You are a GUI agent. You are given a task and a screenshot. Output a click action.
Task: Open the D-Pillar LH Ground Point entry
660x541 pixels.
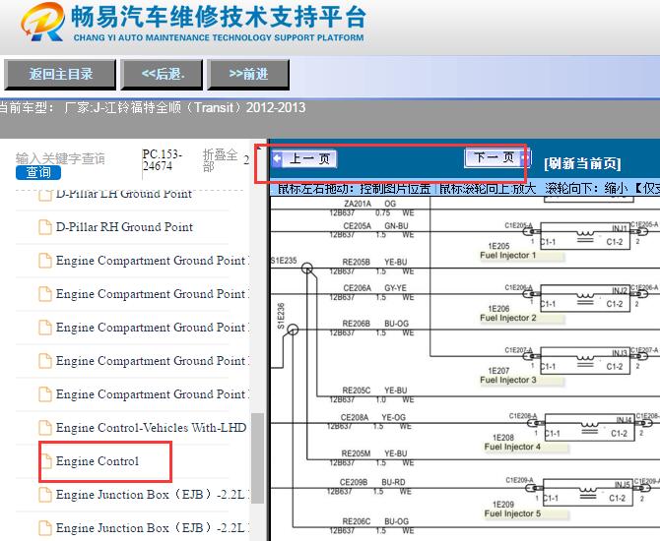tap(124, 194)
